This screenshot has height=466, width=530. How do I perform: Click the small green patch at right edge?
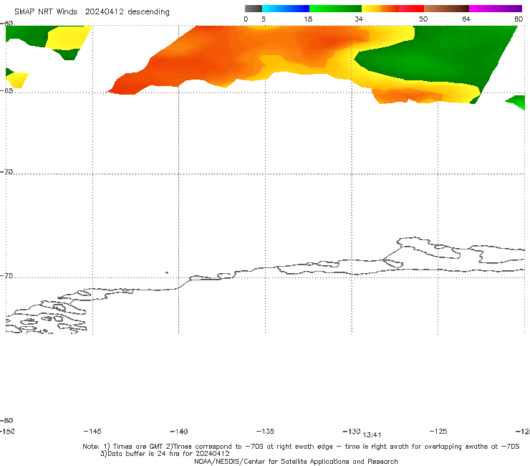pos(516,103)
